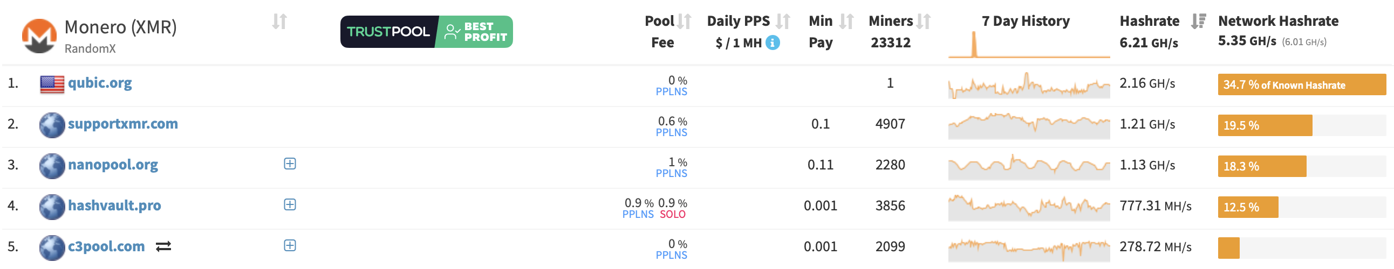Sort the list by Miners count
This screenshot has height=269, width=1394.
924,22
